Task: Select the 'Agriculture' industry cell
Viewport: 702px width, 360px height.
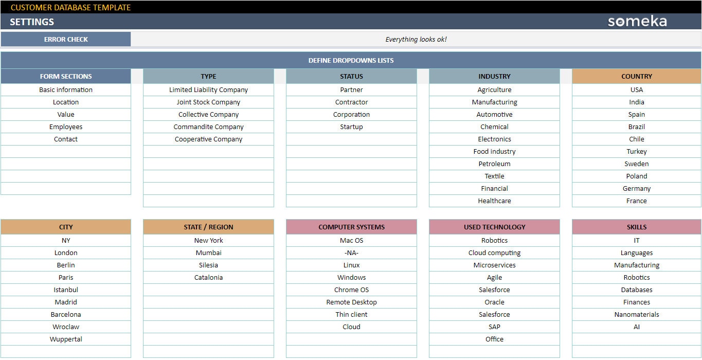Action: click(494, 89)
